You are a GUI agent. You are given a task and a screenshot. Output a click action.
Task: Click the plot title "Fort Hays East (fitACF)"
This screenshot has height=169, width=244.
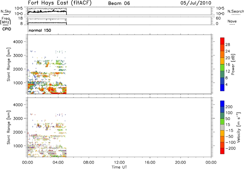coord(59,3)
